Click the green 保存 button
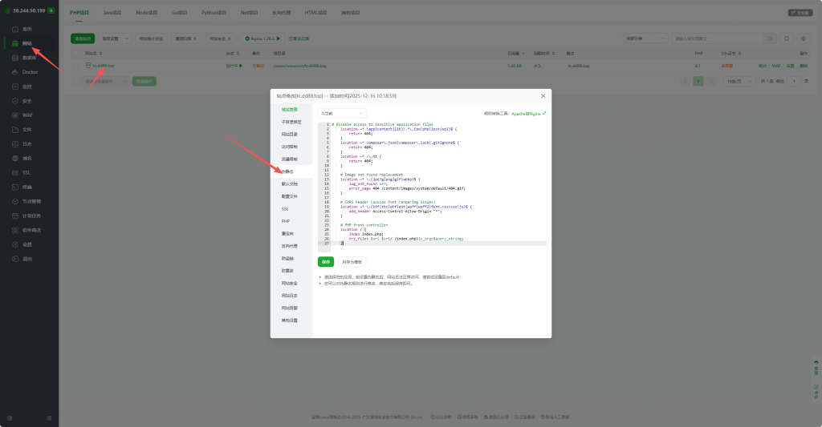The width and height of the screenshot is (822, 427). click(x=326, y=262)
